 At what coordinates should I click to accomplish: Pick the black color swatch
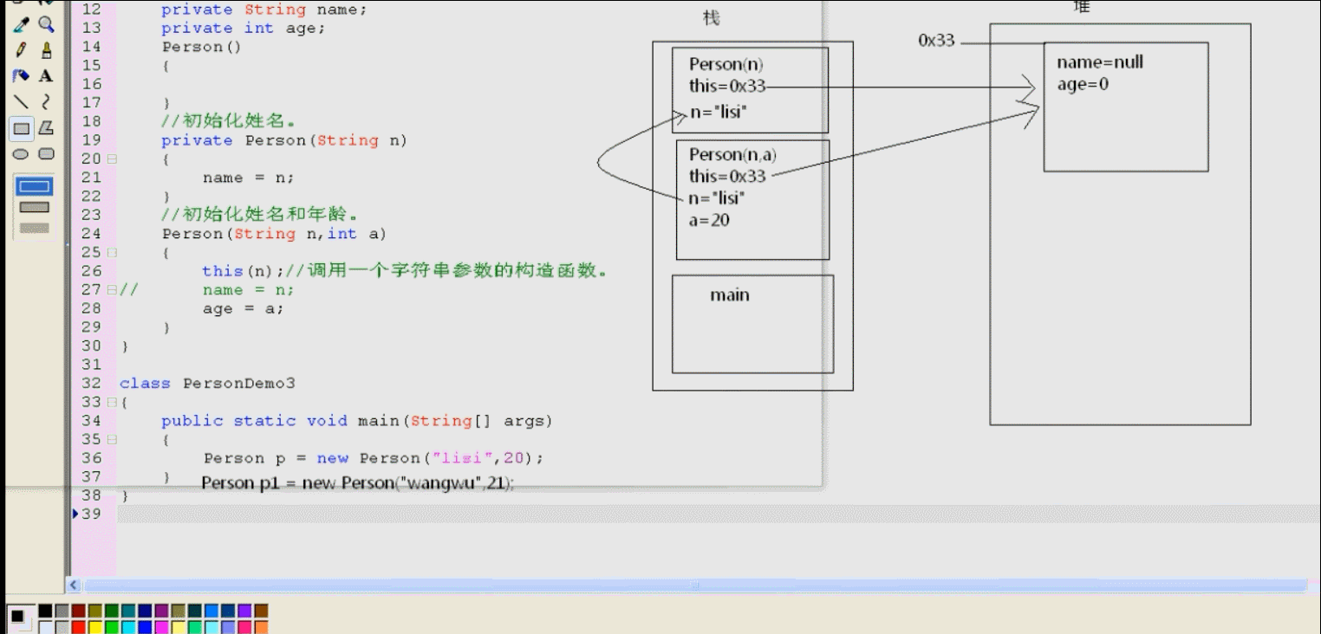click(45, 611)
